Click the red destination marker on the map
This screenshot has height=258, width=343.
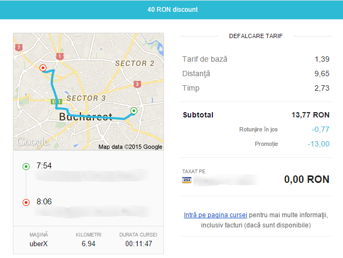[x=43, y=68]
